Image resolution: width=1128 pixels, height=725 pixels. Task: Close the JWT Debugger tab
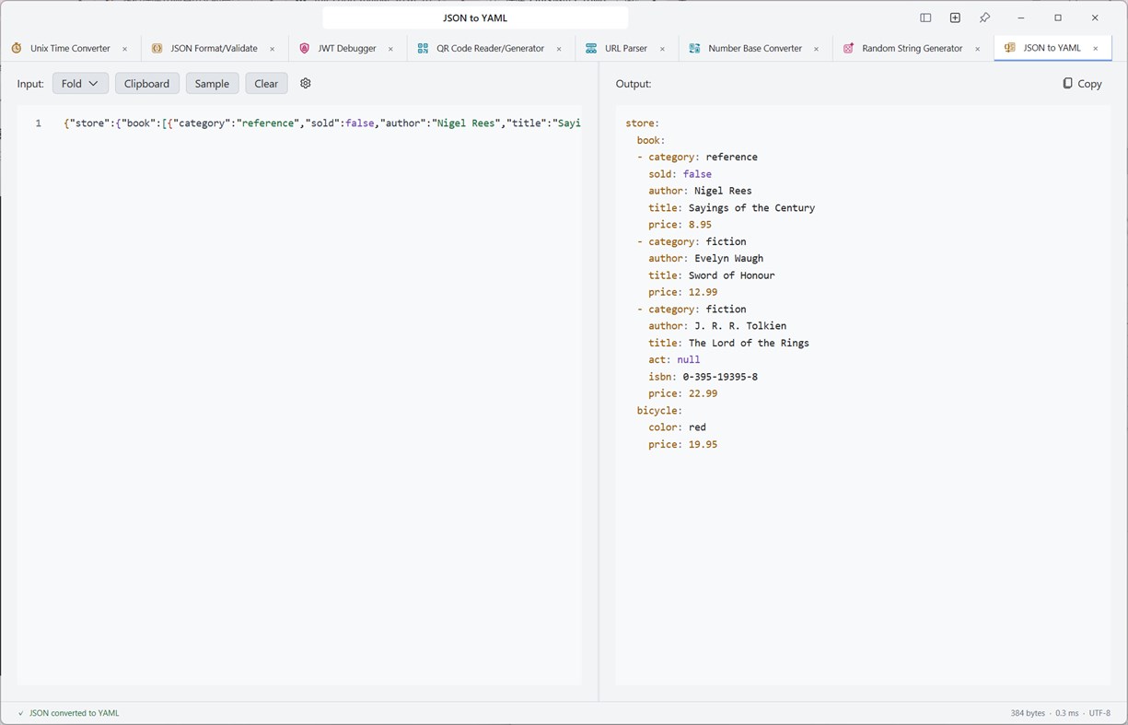(390, 49)
